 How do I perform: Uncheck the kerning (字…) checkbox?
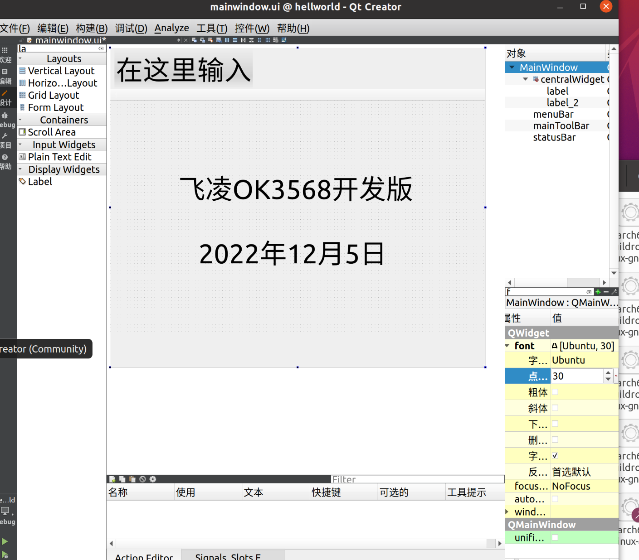pyautogui.click(x=555, y=455)
